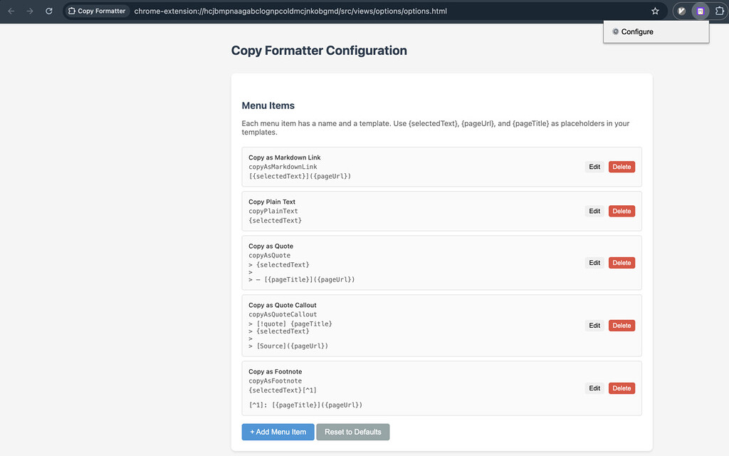This screenshot has height=456, width=729.
Task: Click Reset to Defaults
Action: 352,431
